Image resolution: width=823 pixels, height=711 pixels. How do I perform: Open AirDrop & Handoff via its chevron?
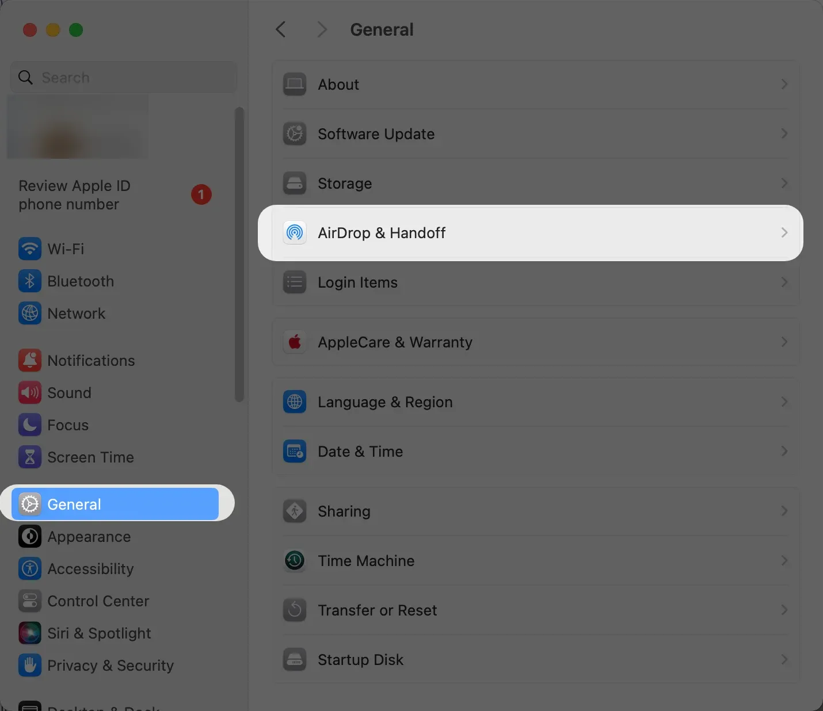click(784, 233)
